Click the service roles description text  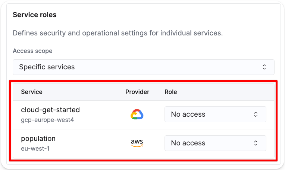coord(118,33)
